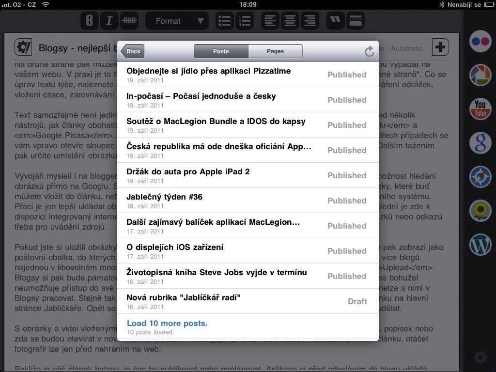This screenshot has height=372, width=496.
Task: Toggle bold formatting
Action: (89, 21)
